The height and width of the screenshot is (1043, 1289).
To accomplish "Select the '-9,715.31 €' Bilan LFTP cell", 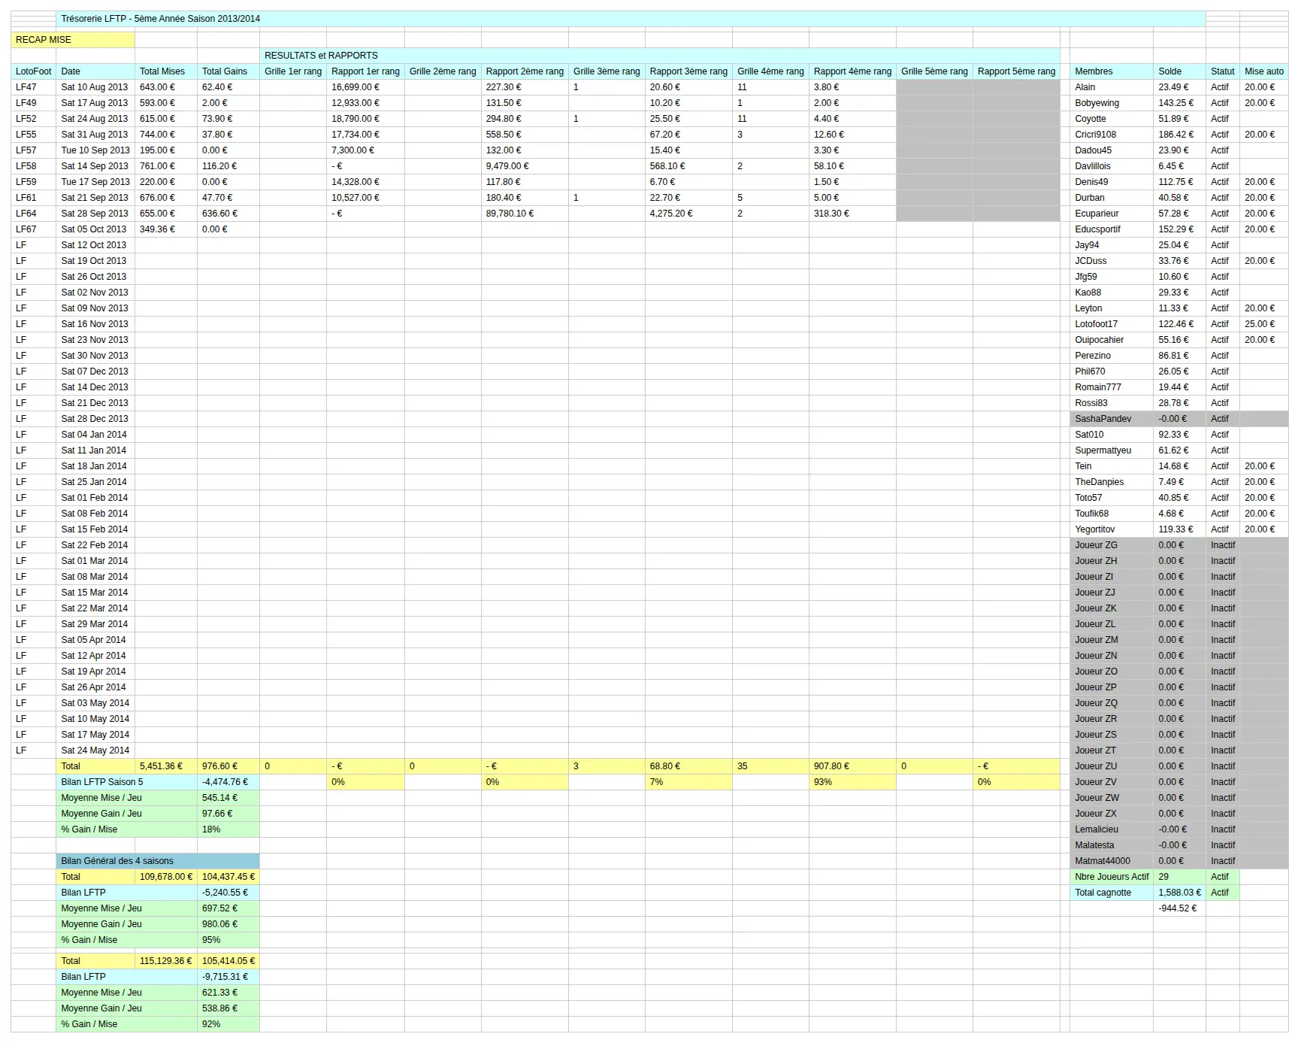I will pyautogui.click(x=228, y=977).
